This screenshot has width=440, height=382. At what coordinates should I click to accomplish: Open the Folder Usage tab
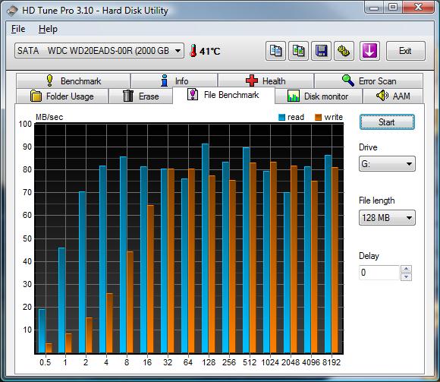pos(62,96)
